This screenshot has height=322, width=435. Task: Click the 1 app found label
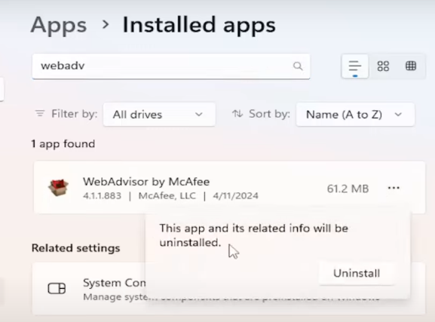pyautogui.click(x=63, y=144)
